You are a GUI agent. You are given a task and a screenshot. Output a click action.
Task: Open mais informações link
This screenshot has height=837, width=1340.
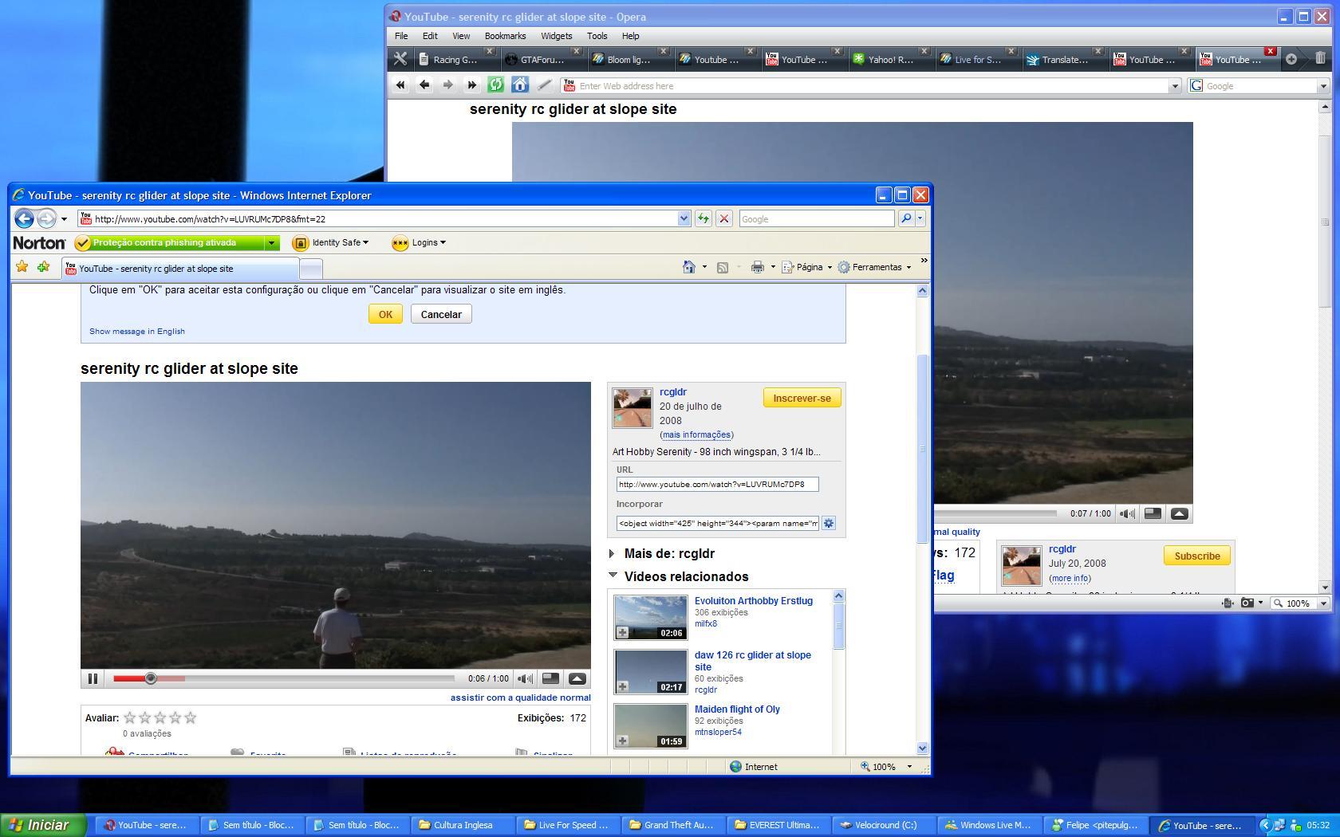696,434
